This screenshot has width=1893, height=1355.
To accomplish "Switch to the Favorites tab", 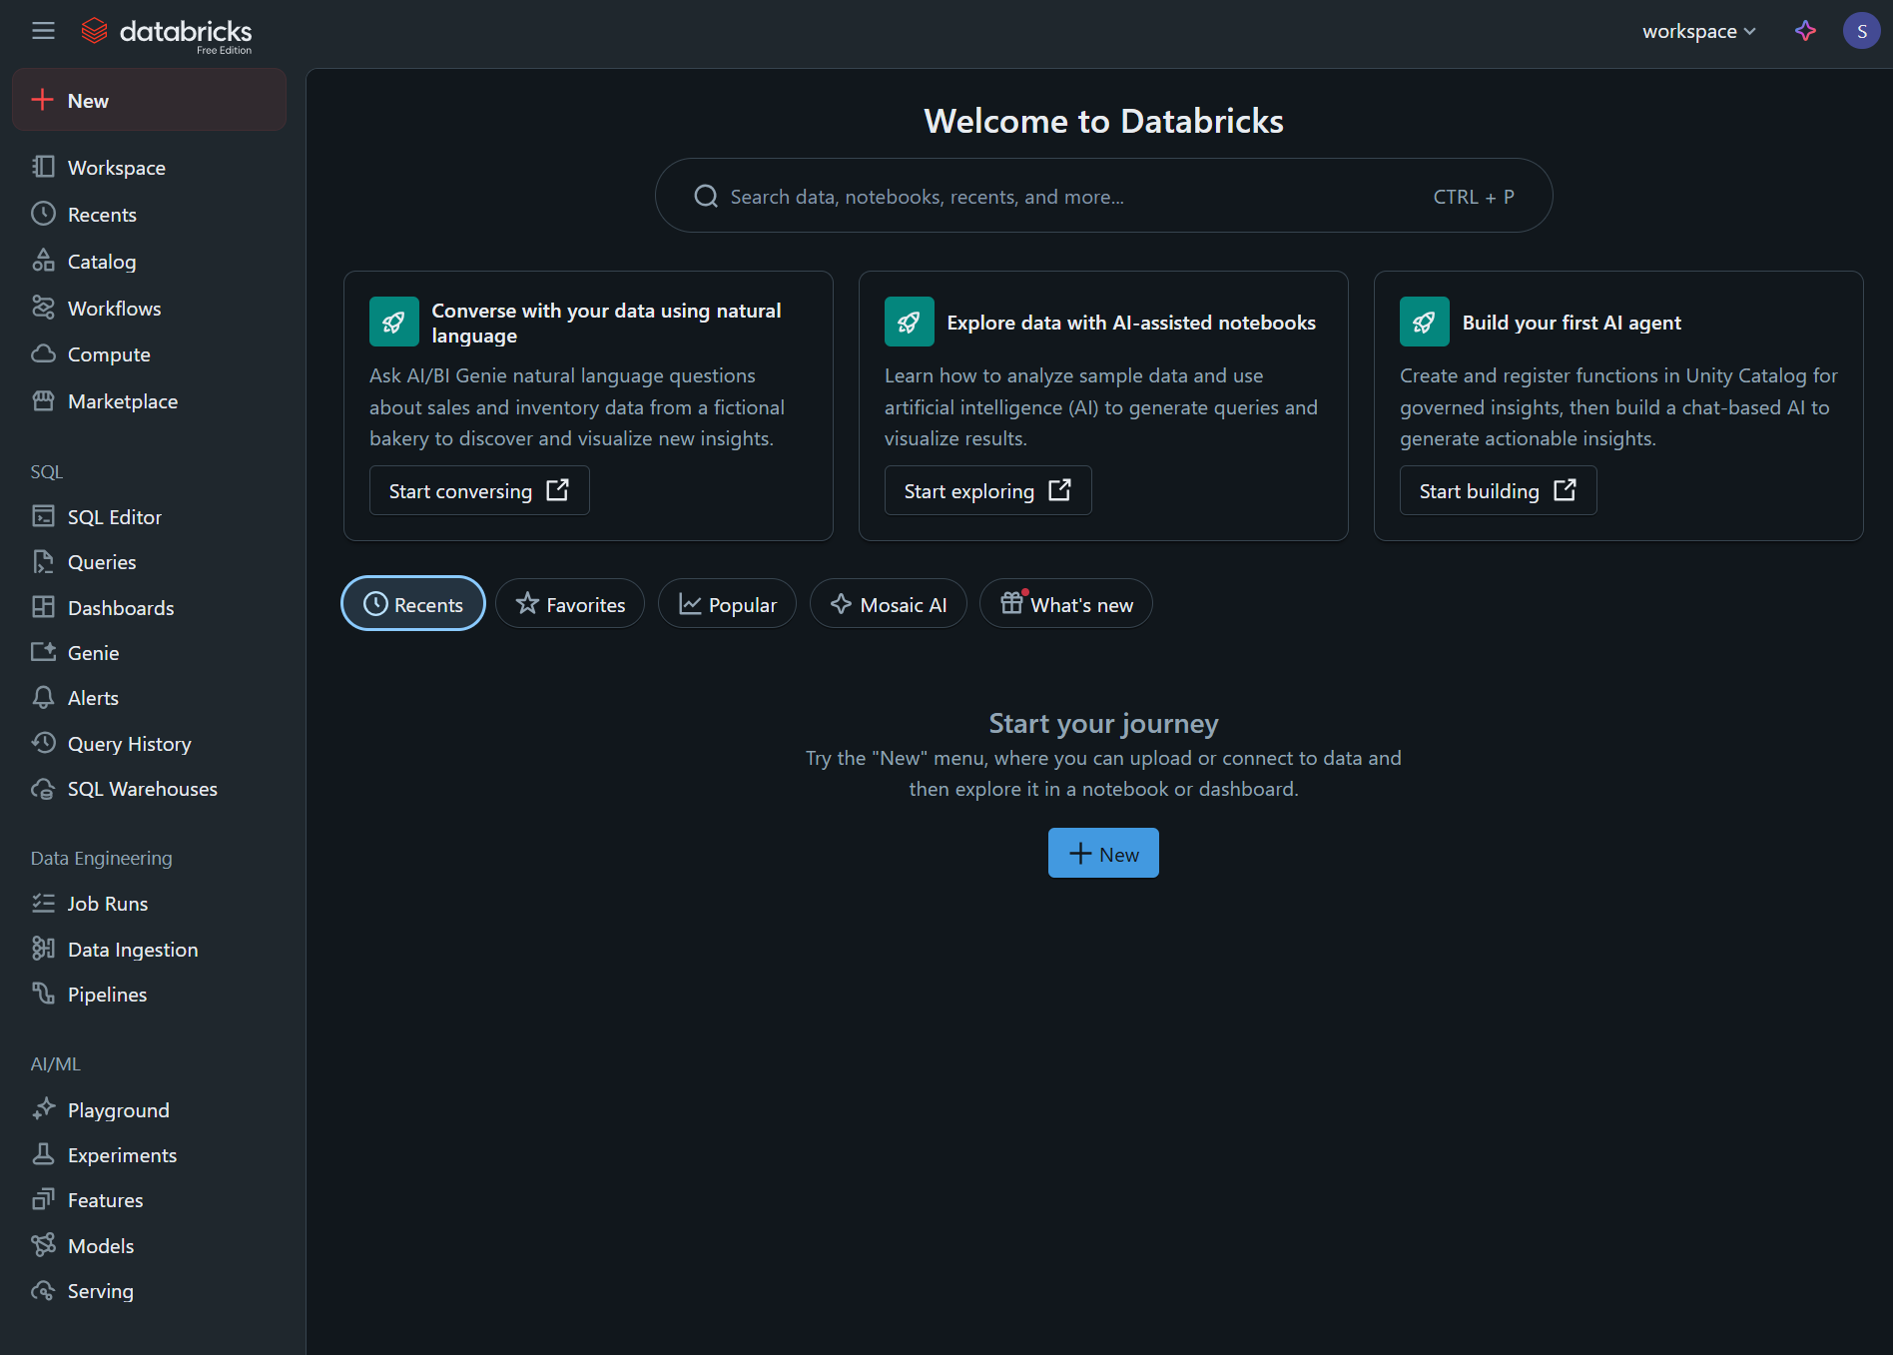I will point(570,604).
